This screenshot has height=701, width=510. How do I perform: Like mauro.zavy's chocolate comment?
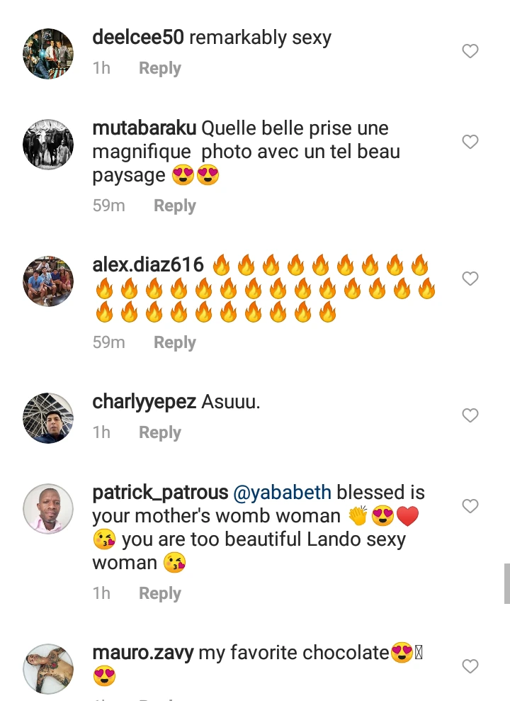coord(470,666)
